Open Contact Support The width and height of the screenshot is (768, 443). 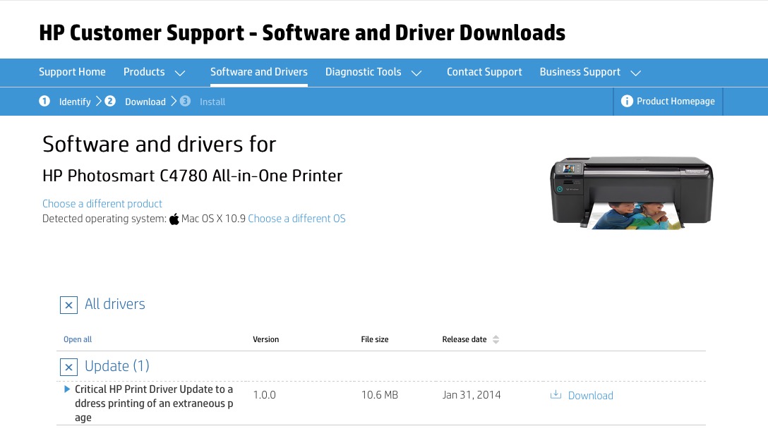pyautogui.click(x=484, y=72)
